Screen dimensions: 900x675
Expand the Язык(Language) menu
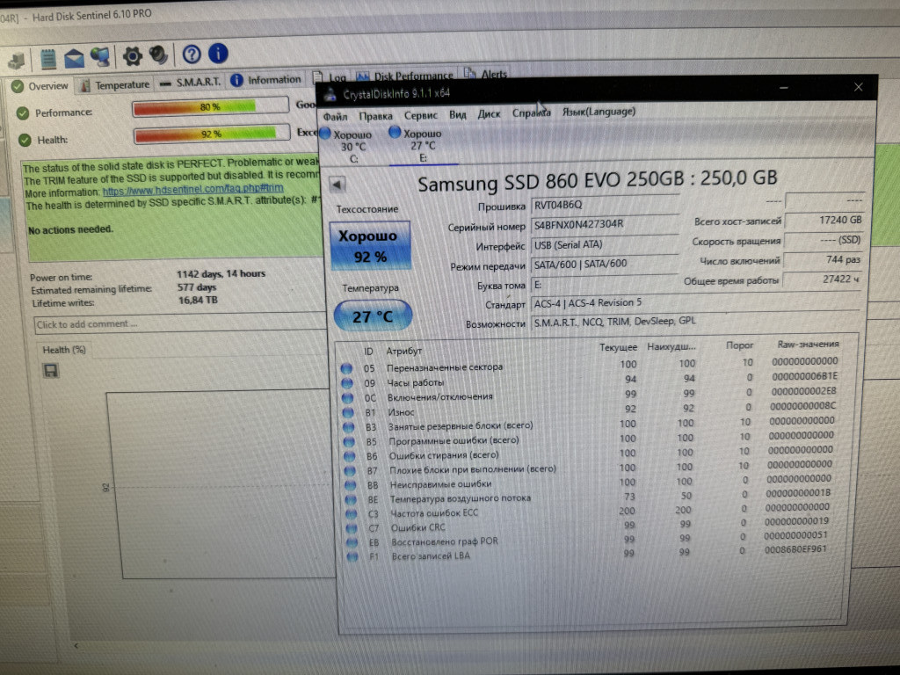point(598,112)
